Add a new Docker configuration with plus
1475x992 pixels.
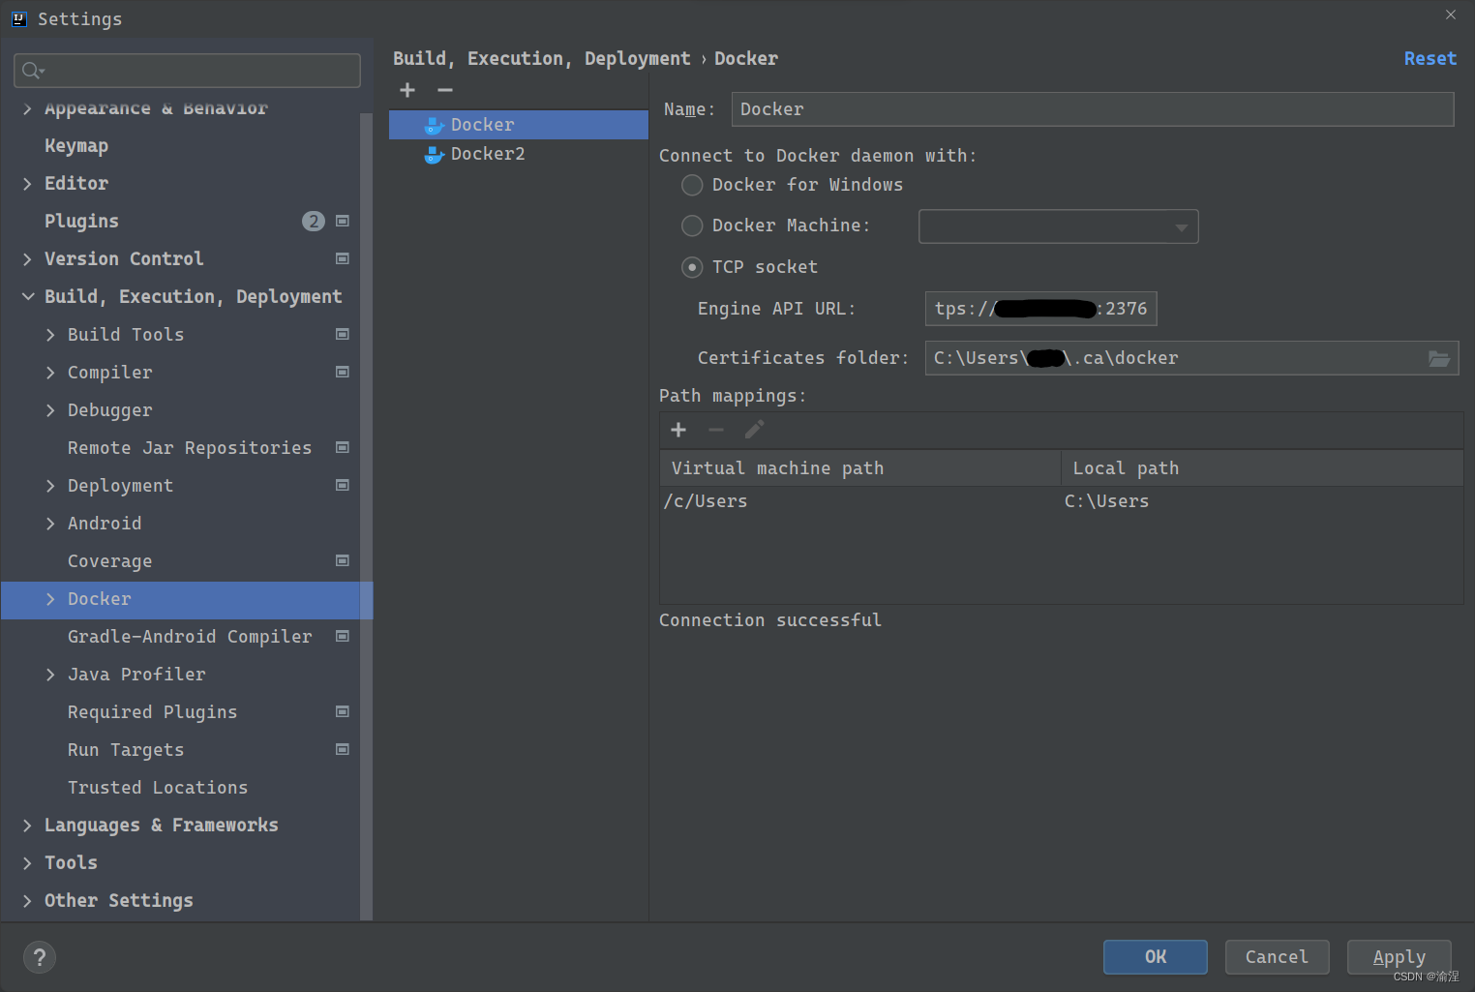click(407, 90)
